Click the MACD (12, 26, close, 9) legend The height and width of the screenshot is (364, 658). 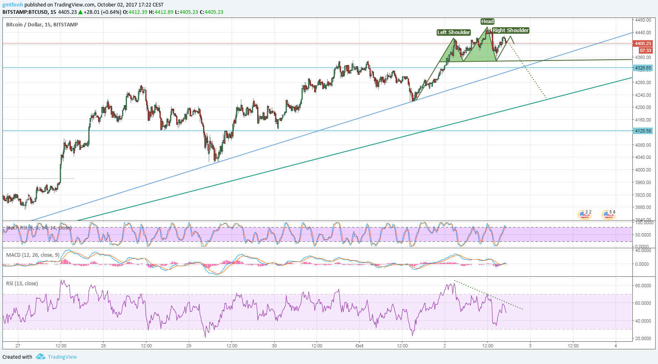[x=33, y=255]
